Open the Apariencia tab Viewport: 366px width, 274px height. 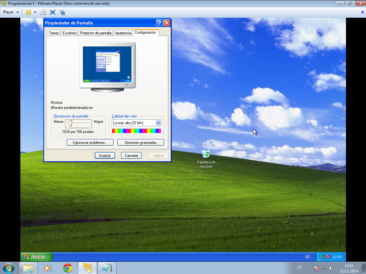123,33
